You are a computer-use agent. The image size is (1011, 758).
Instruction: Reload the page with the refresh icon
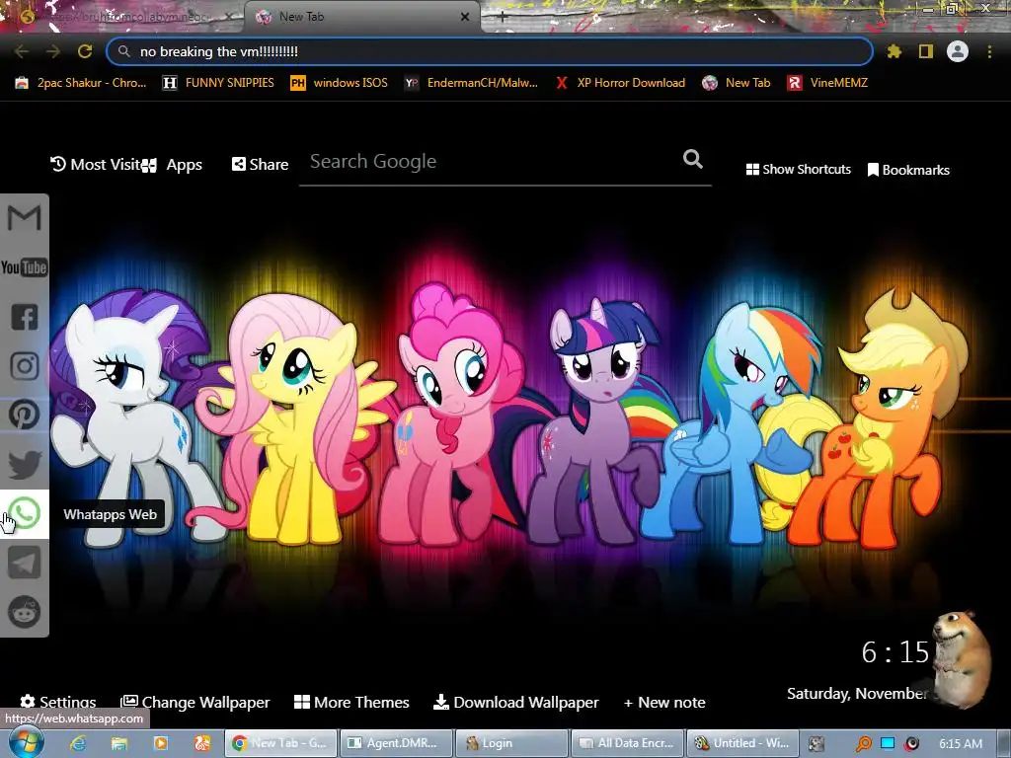point(85,51)
